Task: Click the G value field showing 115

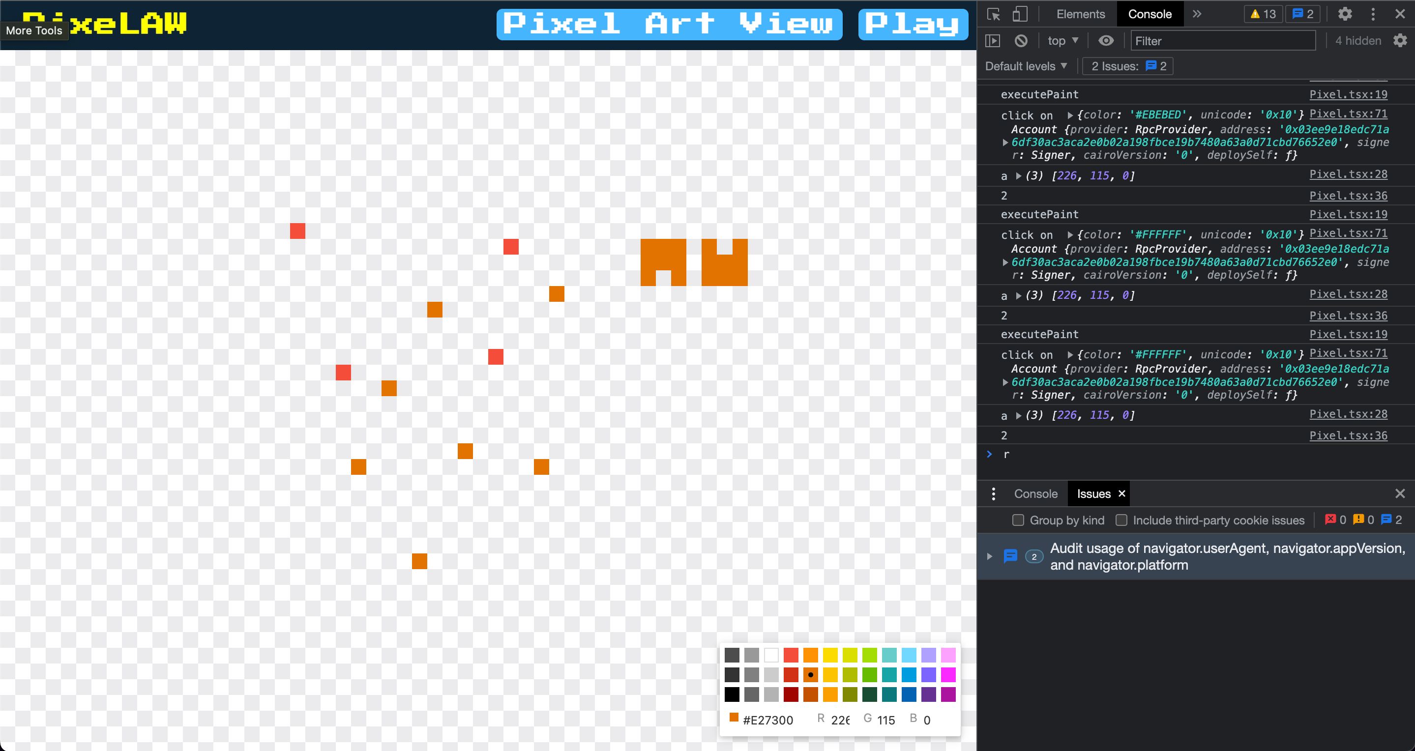Action: coord(886,720)
